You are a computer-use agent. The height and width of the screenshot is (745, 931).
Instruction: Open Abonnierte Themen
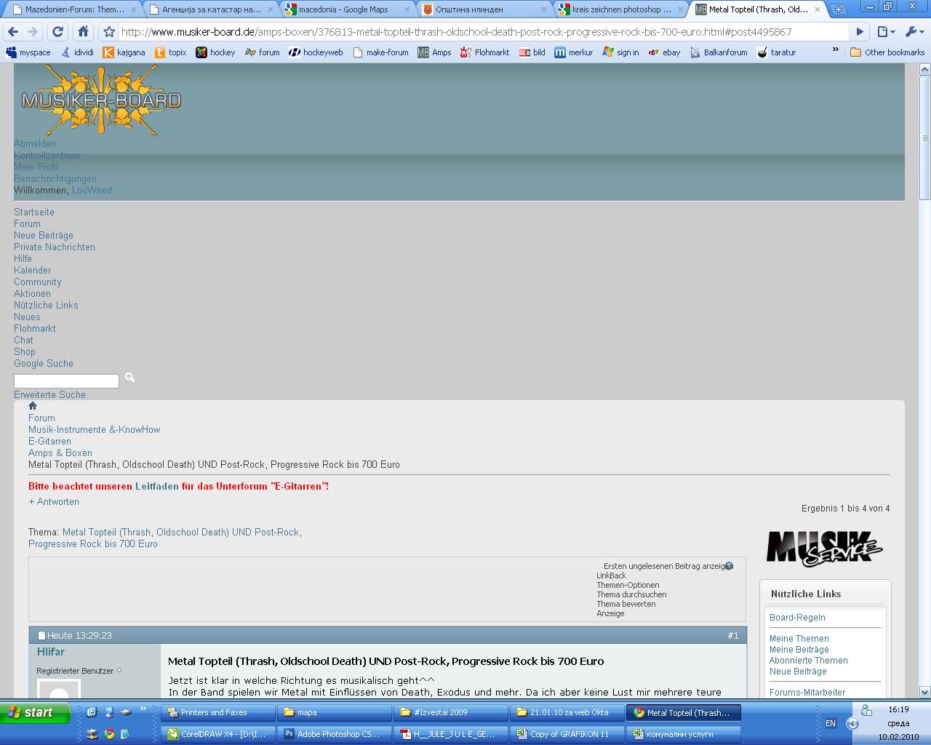point(809,661)
